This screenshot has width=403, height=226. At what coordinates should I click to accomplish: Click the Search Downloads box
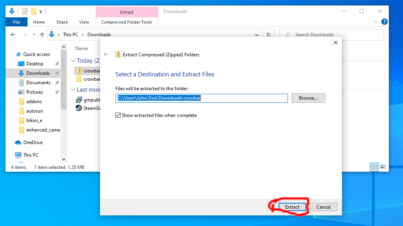[x=332, y=35]
